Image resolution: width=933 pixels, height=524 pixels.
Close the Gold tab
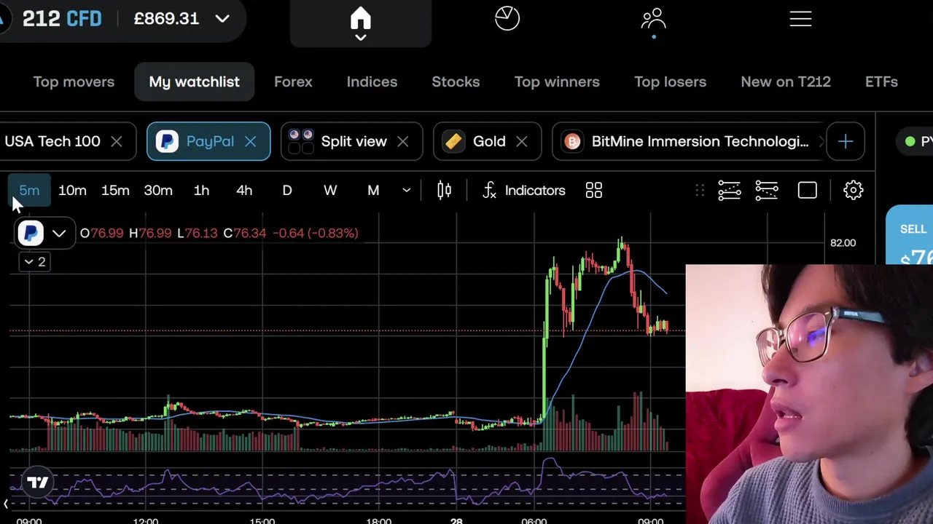(521, 141)
